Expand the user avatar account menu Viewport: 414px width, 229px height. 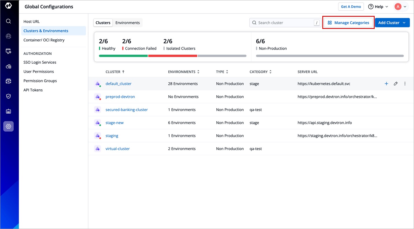(x=401, y=7)
